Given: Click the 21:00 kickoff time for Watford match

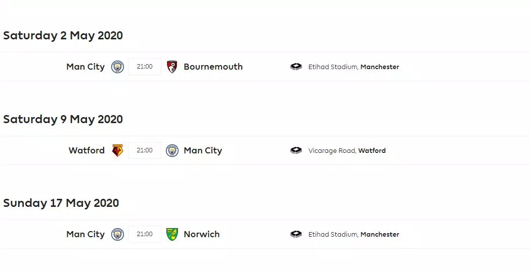Looking at the screenshot, I should [145, 150].
